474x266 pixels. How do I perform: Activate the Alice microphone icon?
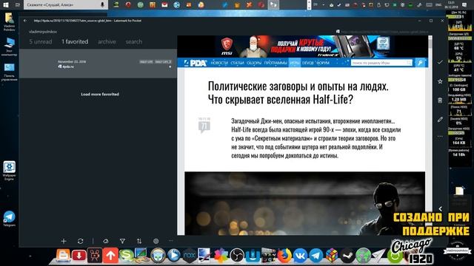(x=102, y=5)
